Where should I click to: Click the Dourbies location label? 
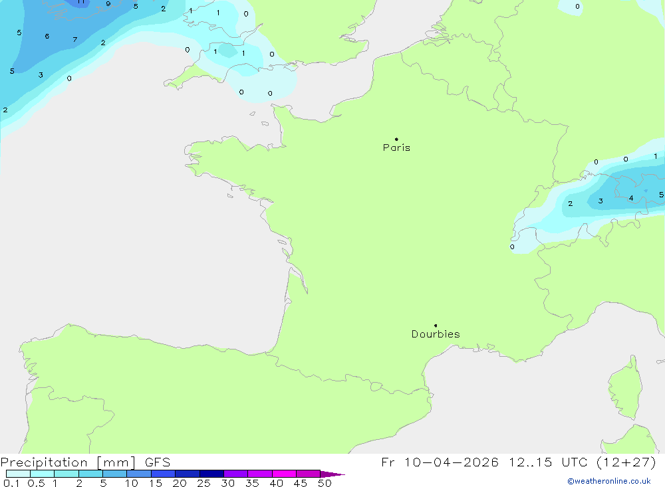click(x=436, y=334)
